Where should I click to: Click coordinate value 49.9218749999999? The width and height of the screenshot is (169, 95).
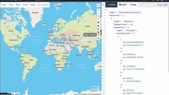pos(133,42)
